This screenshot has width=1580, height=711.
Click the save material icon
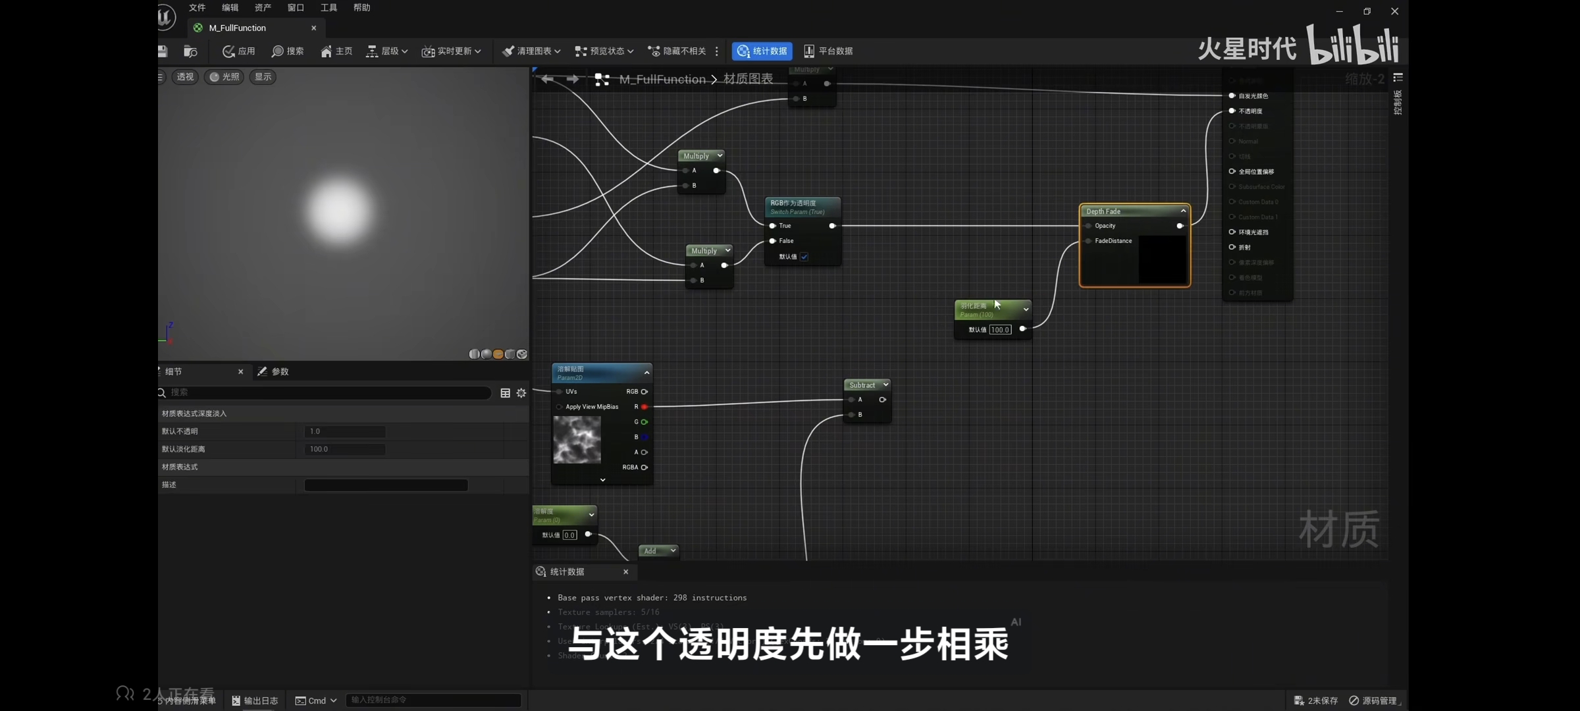(163, 51)
